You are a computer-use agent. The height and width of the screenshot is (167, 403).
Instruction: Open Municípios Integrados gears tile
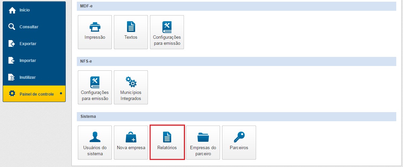coord(131,87)
